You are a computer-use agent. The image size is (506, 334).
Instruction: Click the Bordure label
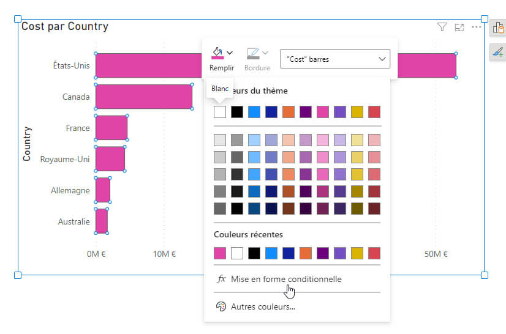coord(257,68)
